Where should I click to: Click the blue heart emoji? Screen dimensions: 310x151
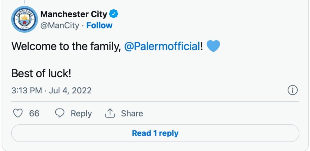tap(213, 46)
